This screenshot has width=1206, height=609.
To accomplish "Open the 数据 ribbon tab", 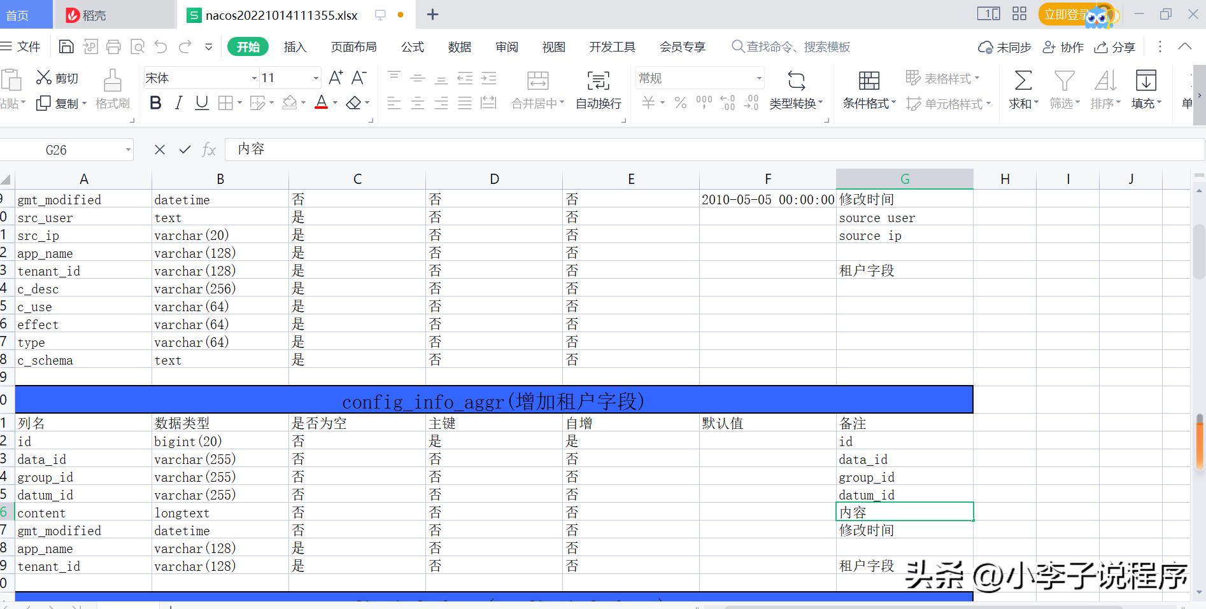I will pyautogui.click(x=459, y=46).
